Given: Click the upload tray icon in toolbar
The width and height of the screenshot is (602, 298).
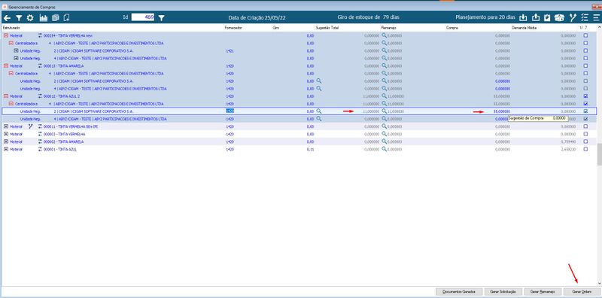Looking at the screenshot, I should pyautogui.click(x=536, y=17).
